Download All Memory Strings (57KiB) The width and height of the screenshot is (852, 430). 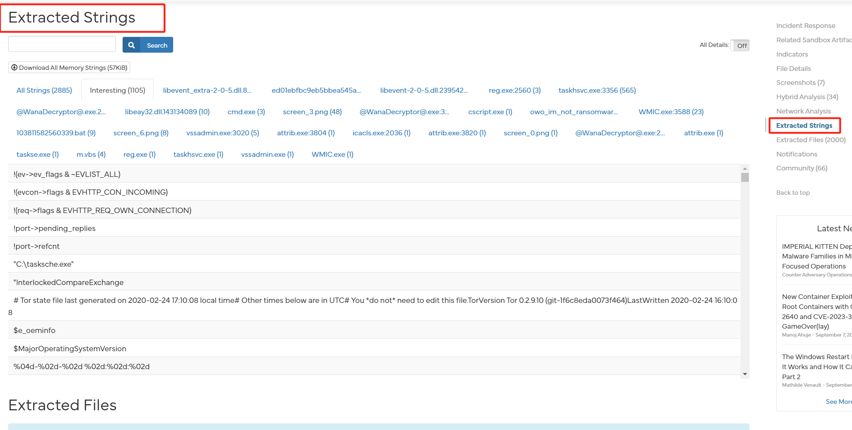coord(69,67)
